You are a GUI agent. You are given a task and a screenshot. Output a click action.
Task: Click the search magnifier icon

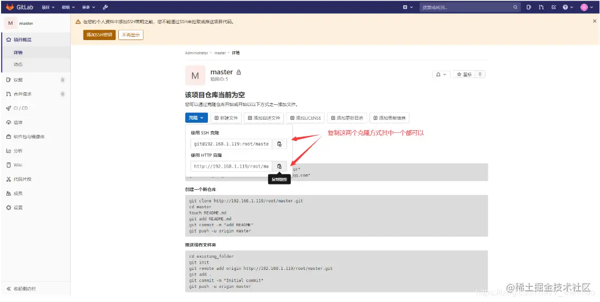[516, 7]
